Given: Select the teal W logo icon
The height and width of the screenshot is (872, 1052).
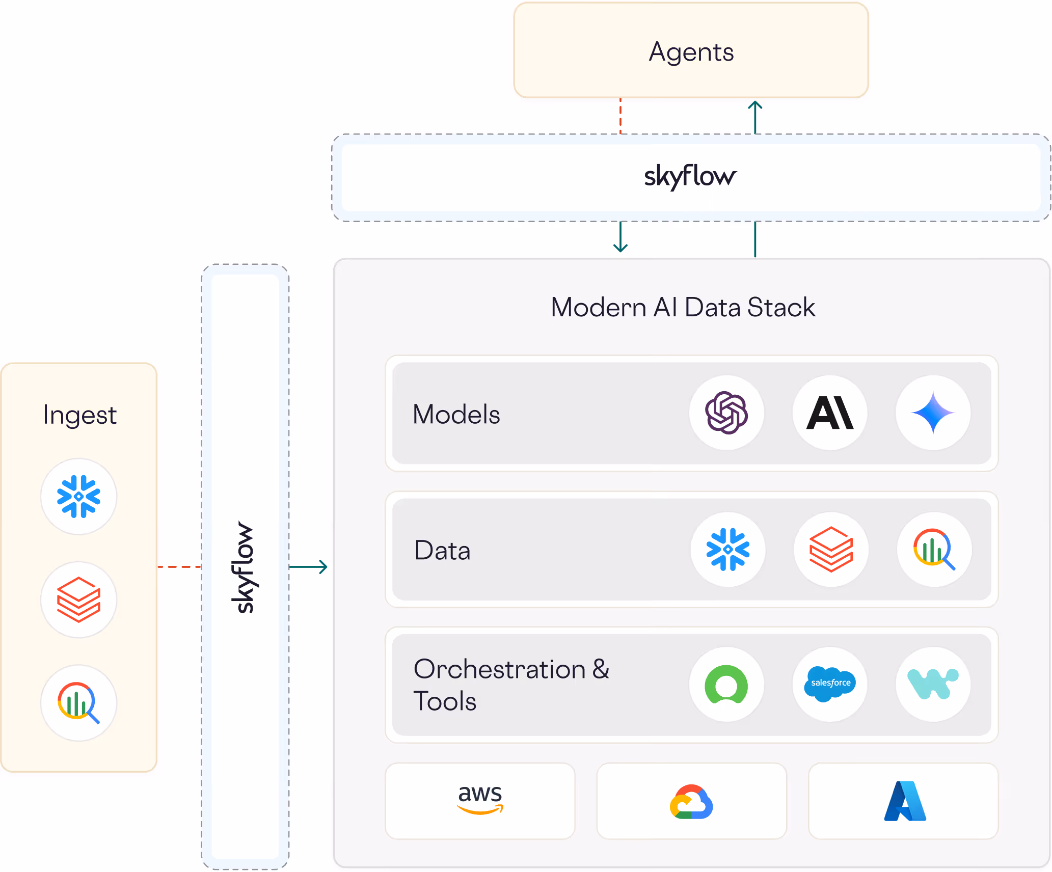Looking at the screenshot, I should pyautogui.click(x=933, y=684).
